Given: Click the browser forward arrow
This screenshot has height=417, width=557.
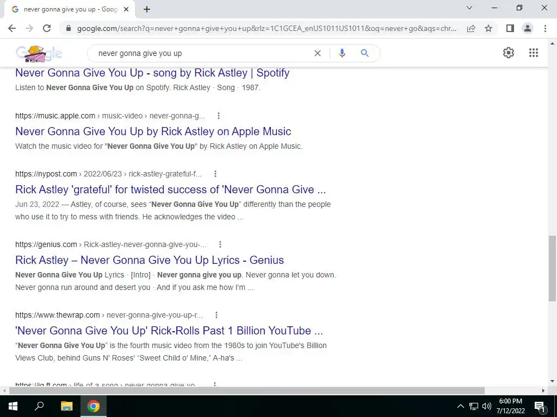Looking at the screenshot, I should click(x=29, y=28).
